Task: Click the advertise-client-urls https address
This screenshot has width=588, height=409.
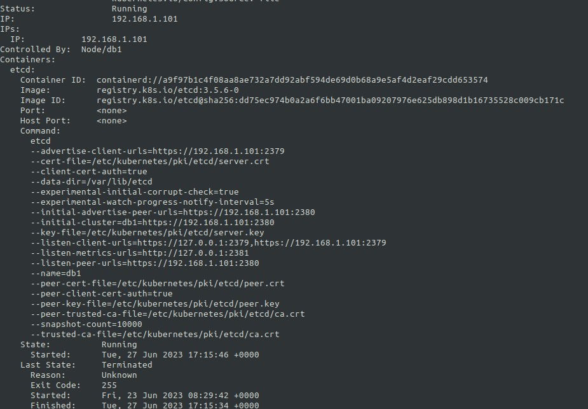Action: coord(218,151)
